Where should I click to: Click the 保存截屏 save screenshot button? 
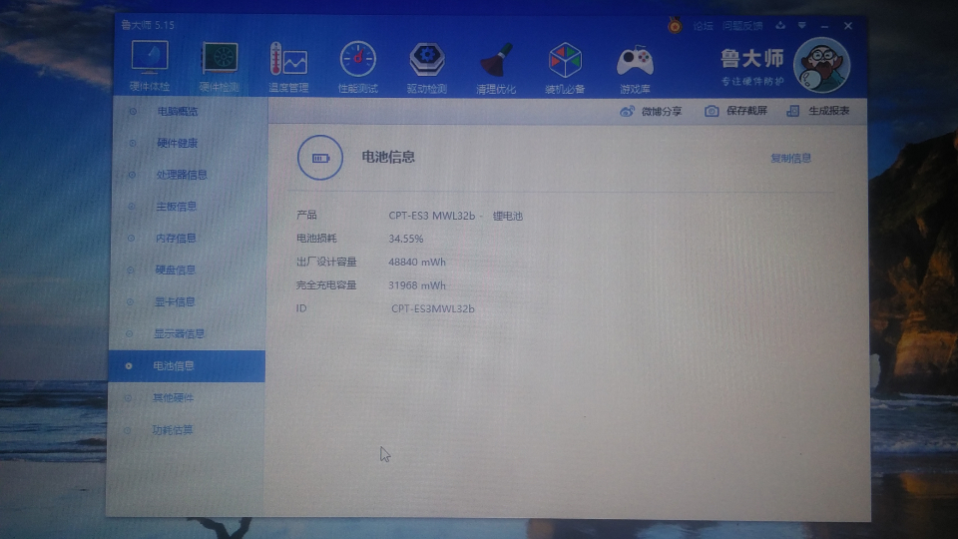point(735,111)
